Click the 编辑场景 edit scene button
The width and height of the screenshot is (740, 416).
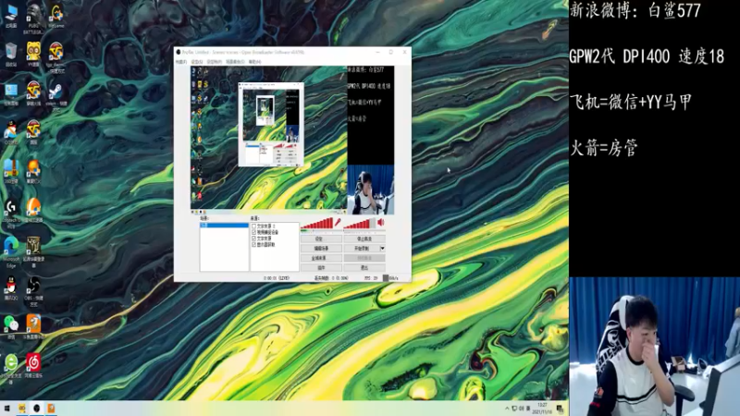click(x=321, y=248)
